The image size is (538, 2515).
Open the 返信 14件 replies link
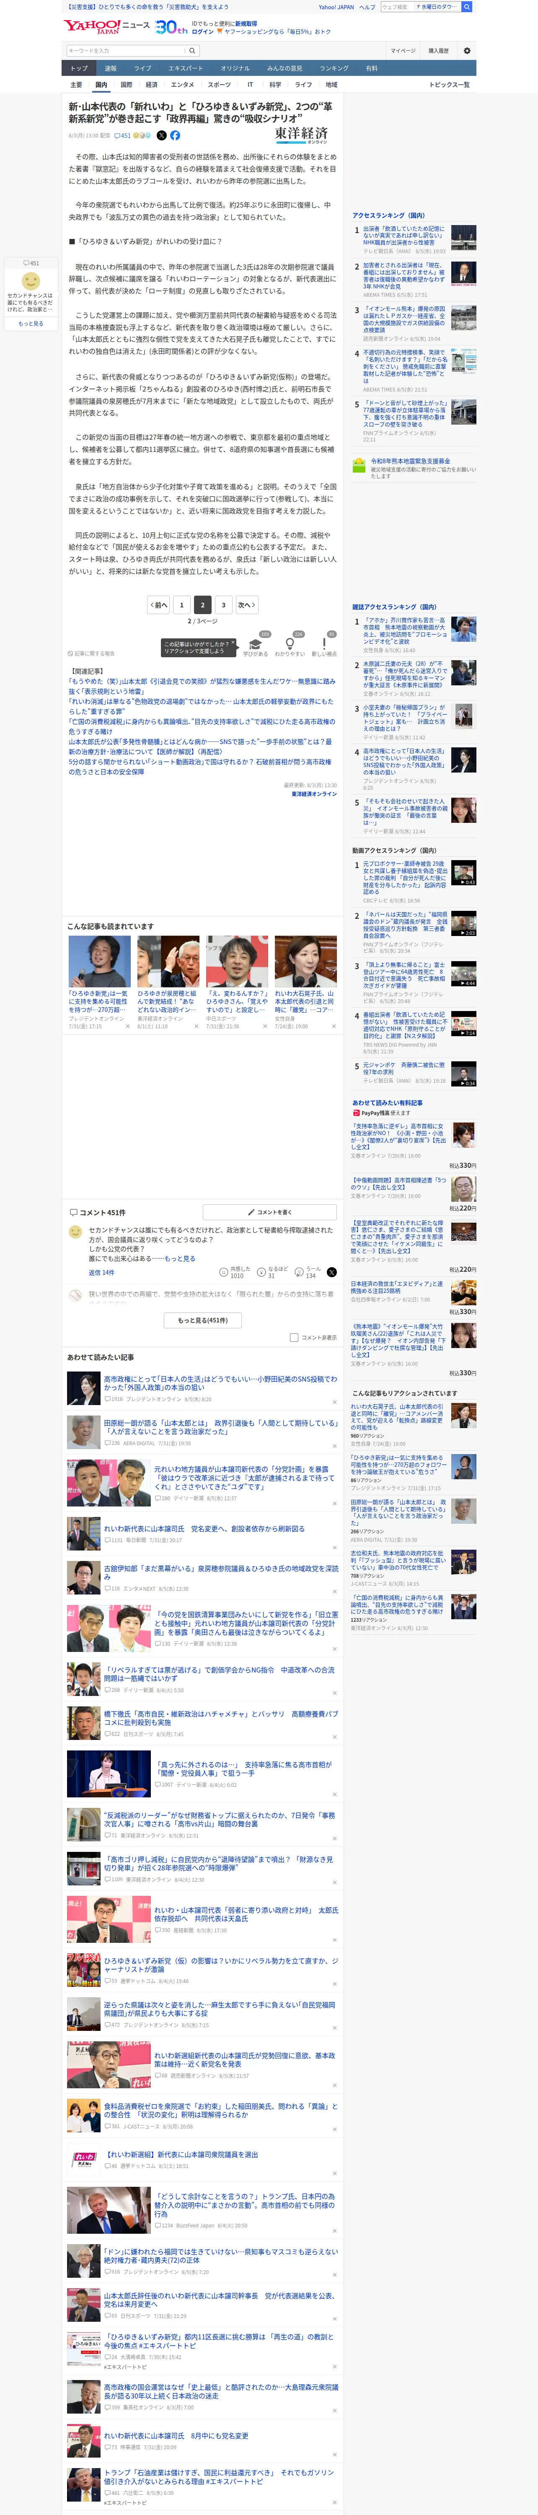101,1273
